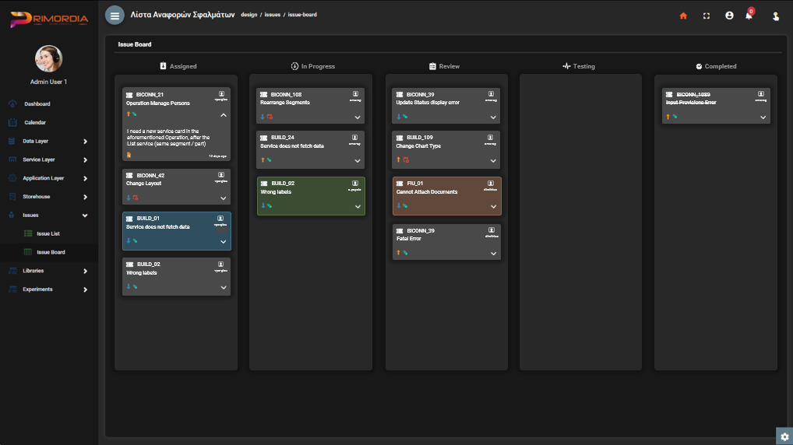Image resolution: width=793 pixels, height=445 pixels.
Task: Collapse the BICONN_21 card details
Action: [x=224, y=115]
